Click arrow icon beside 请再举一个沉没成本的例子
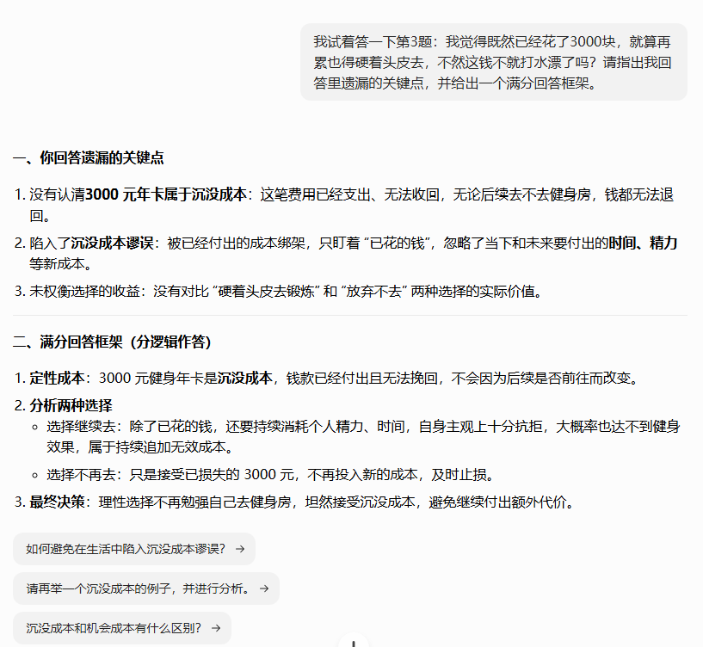The width and height of the screenshot is (703, 647). [x=264, y=588]
